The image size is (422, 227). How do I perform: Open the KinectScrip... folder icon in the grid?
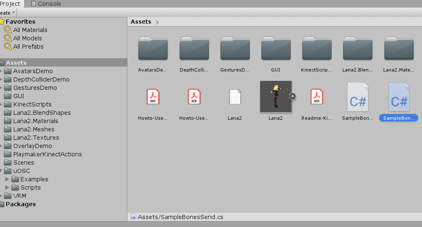[317, 49]
